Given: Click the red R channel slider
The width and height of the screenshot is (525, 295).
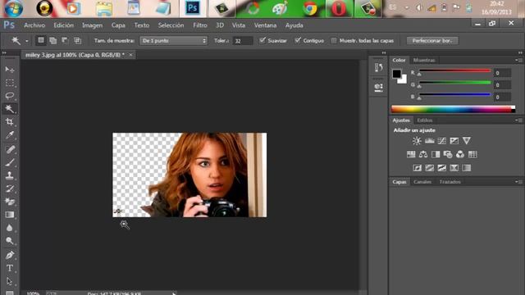Looking at the screenshot, I should click(x=454, y=71).
